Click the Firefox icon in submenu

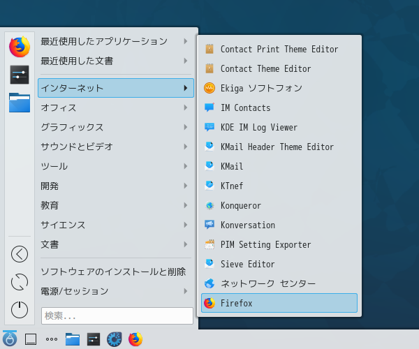209,303
